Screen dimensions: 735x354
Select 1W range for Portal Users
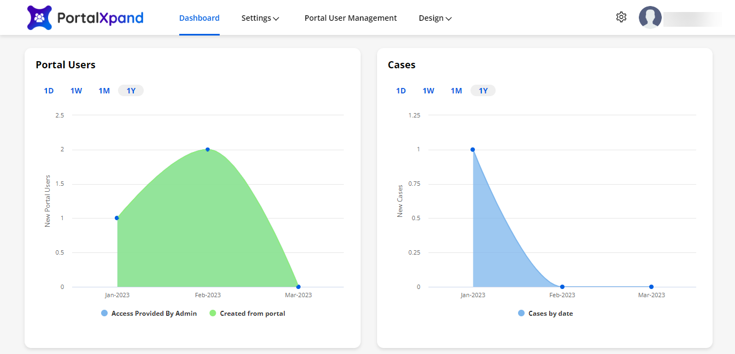coord(76,91)
